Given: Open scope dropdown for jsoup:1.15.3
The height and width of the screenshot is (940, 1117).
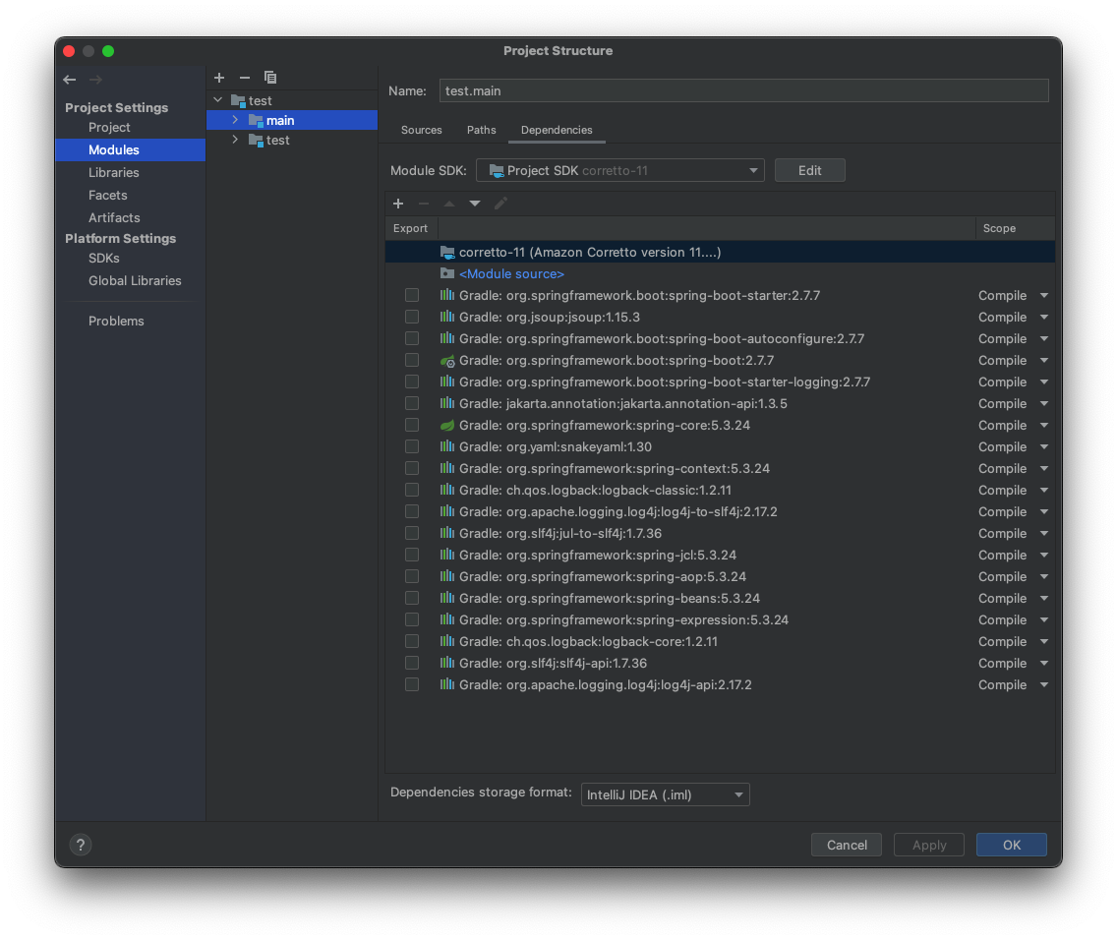Looking at the screenshot, I should 1043,317.
